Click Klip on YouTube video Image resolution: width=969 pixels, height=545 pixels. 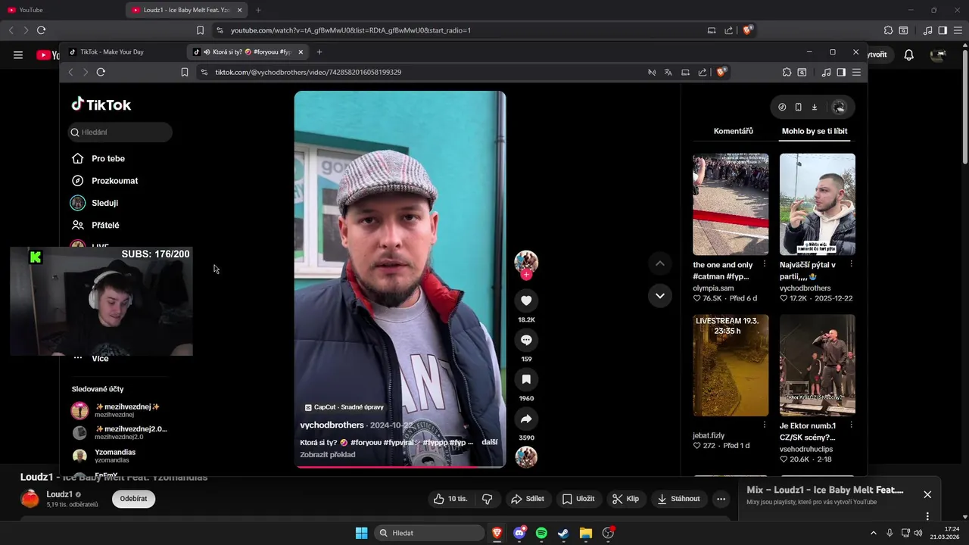click(626, 499)
